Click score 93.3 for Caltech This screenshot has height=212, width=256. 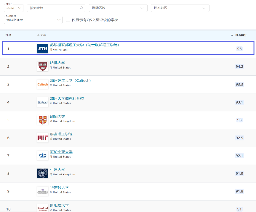pos(239,84)
